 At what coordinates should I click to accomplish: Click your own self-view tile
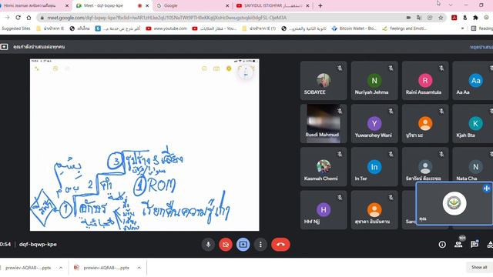(x=454, y=203)
